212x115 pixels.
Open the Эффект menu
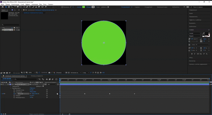pyautogui.click(x=28, y=4)
